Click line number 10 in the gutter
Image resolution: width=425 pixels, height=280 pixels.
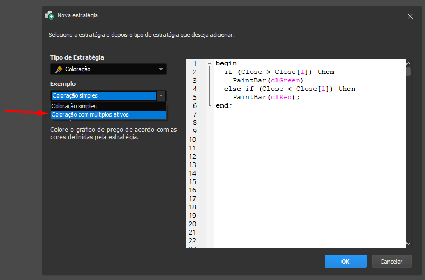[193, 140]
